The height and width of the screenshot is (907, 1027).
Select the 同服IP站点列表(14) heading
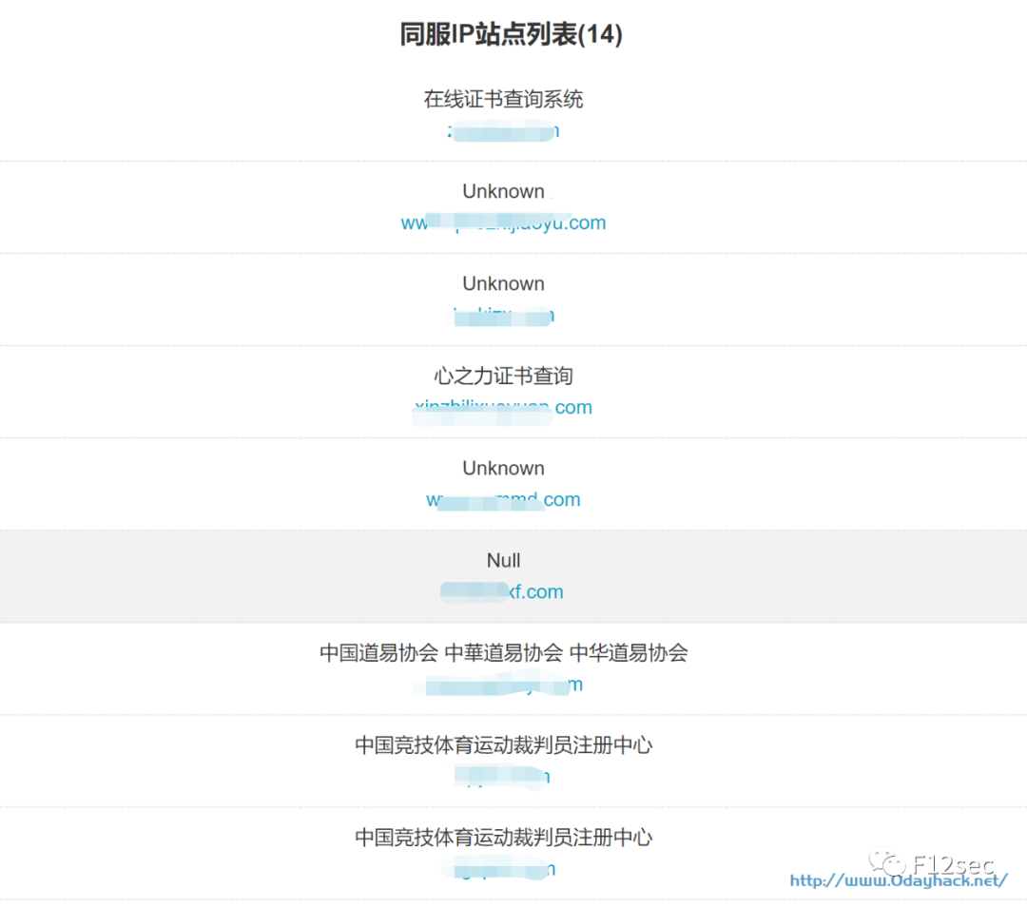pyautogui.click(x=511, y=34)
